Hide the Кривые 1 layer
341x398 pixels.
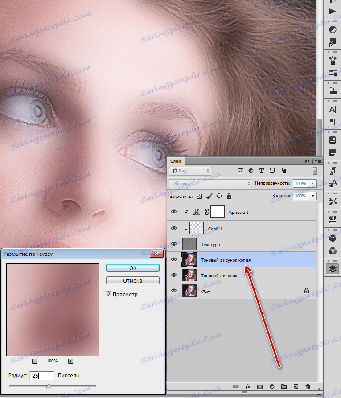tap(174, 212)
